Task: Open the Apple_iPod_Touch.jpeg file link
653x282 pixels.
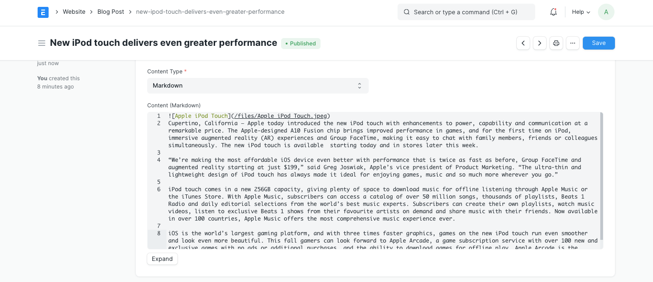Action: [x=280, y=116]
